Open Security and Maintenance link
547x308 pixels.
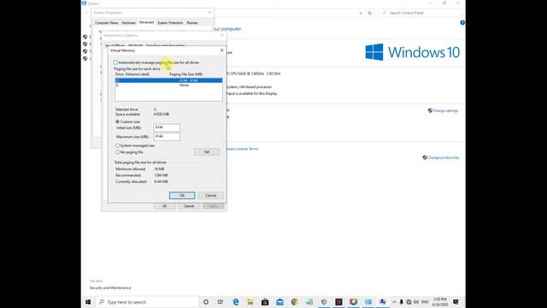pyautogui.click(x=110, y=287)
